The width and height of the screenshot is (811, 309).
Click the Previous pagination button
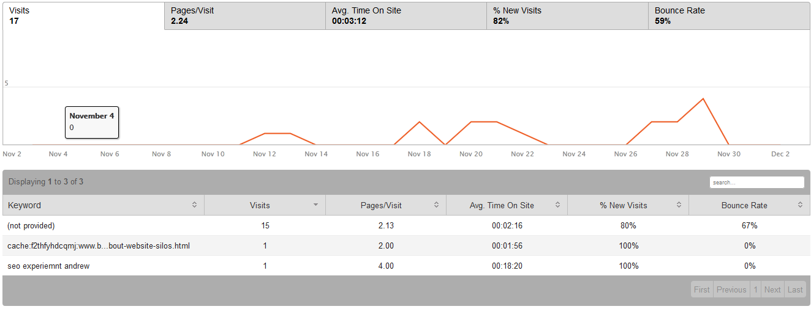731,290
